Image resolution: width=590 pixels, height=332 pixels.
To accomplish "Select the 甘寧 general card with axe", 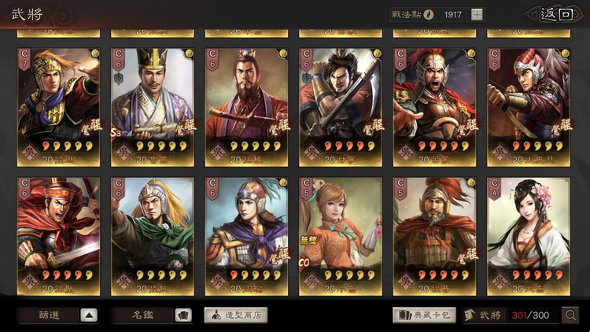I will (341, 107).
